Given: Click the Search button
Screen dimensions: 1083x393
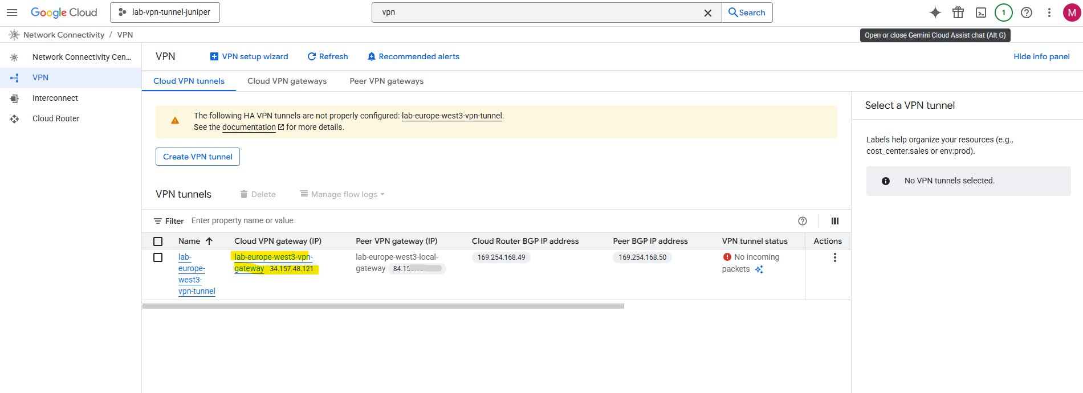Looking at the screenshot, I should tap(747, 13).
